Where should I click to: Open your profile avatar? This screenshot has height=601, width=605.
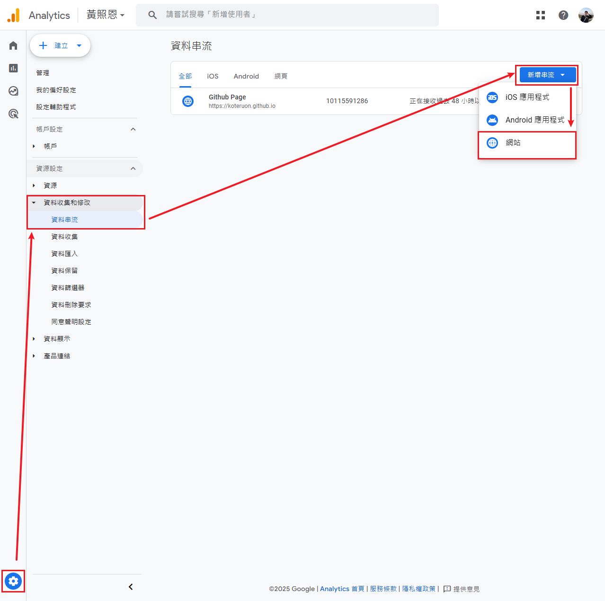point(586,15)
